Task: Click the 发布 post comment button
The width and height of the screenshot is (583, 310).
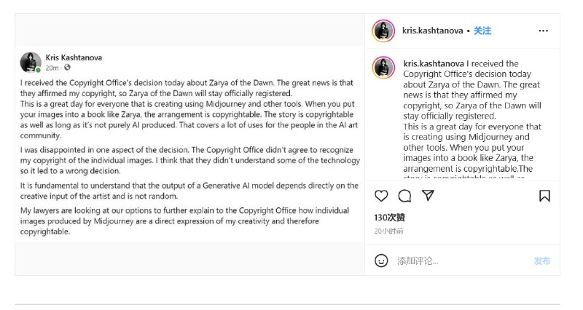Action: [542, 261]
